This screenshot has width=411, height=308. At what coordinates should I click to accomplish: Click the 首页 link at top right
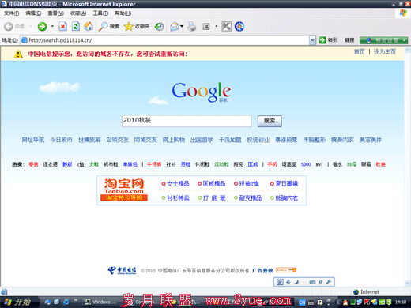[x=360, y=51]
